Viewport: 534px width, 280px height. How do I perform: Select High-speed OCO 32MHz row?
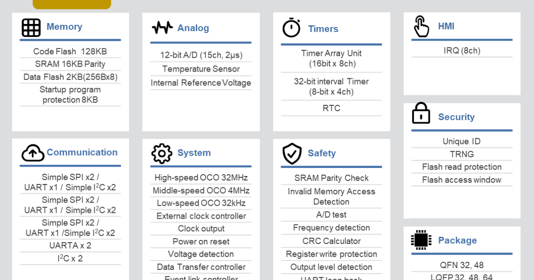tap(201, 178)
